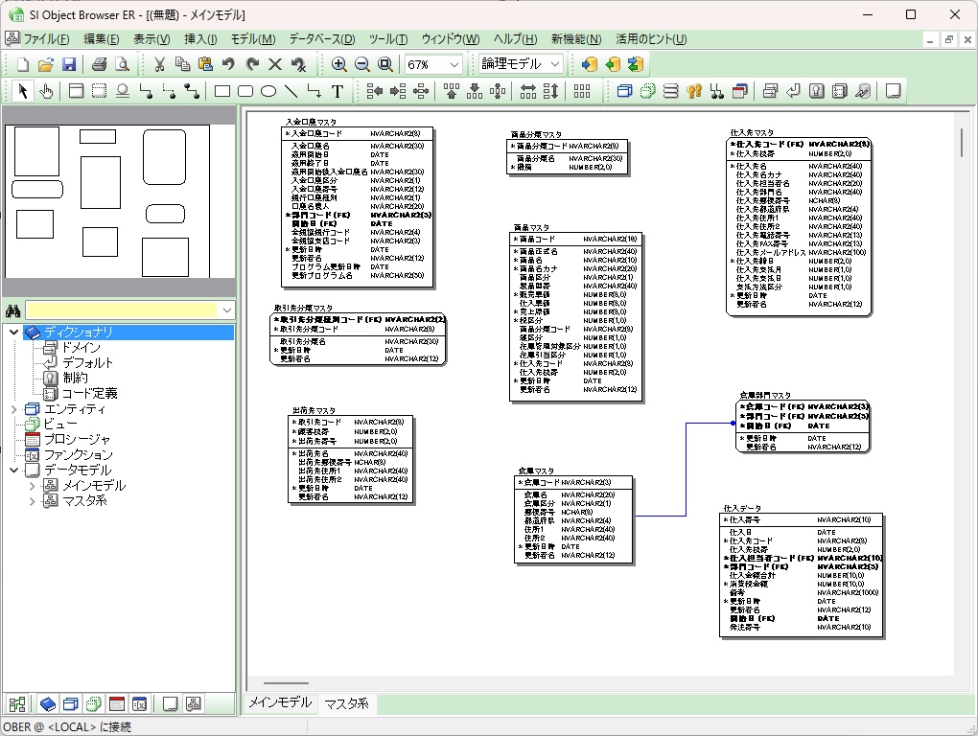This screenshot has width=978, height=736.
Task: Select プロシージャ in the tree
Action: pyautogui.click(x=78, y=440)
